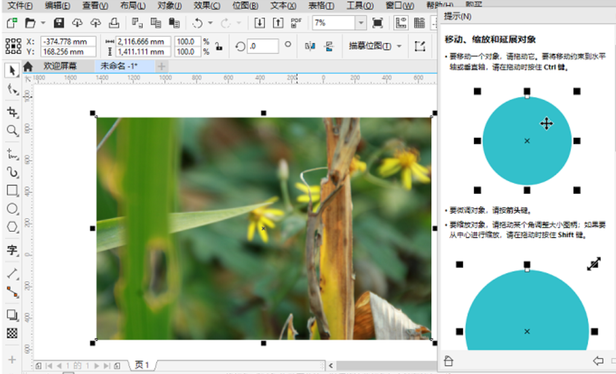The width and height of the screenshot is (616, 374).
Task: Select the Pick tool arrow
Action: point(12,70)
